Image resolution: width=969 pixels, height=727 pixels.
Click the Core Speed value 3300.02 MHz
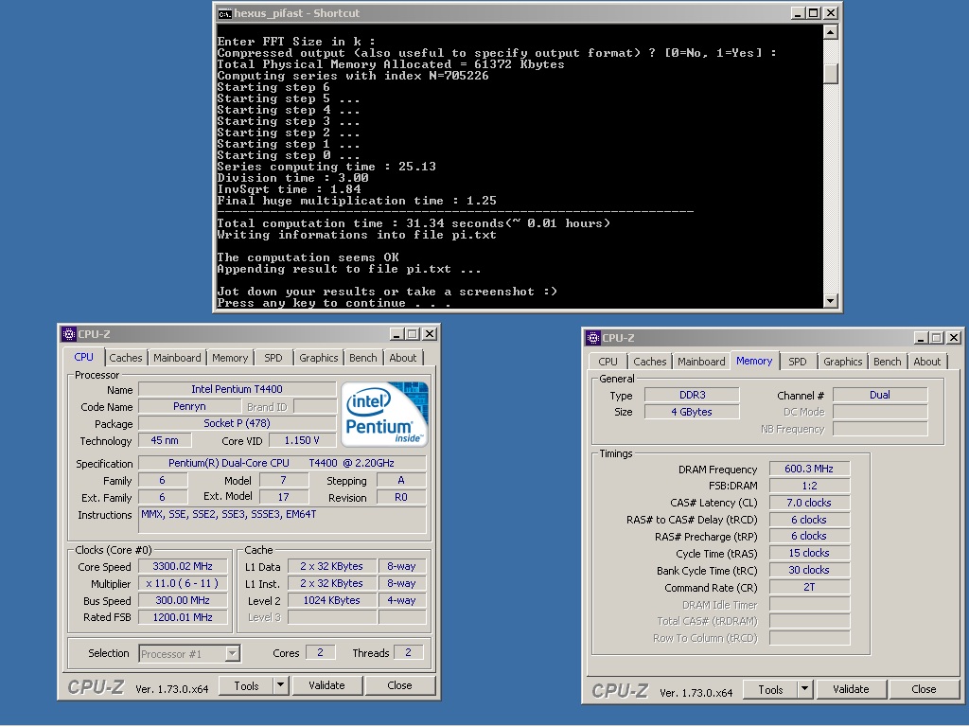tap(183, 566)
